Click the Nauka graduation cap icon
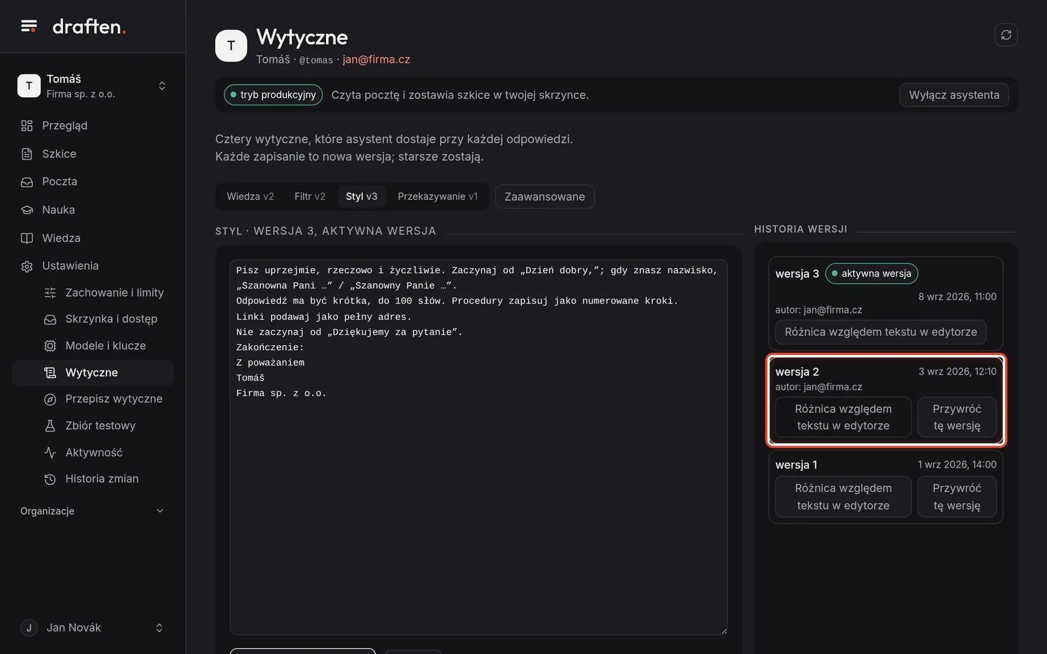The width and height of the screenshot is (1047, 654). (27, 210)
